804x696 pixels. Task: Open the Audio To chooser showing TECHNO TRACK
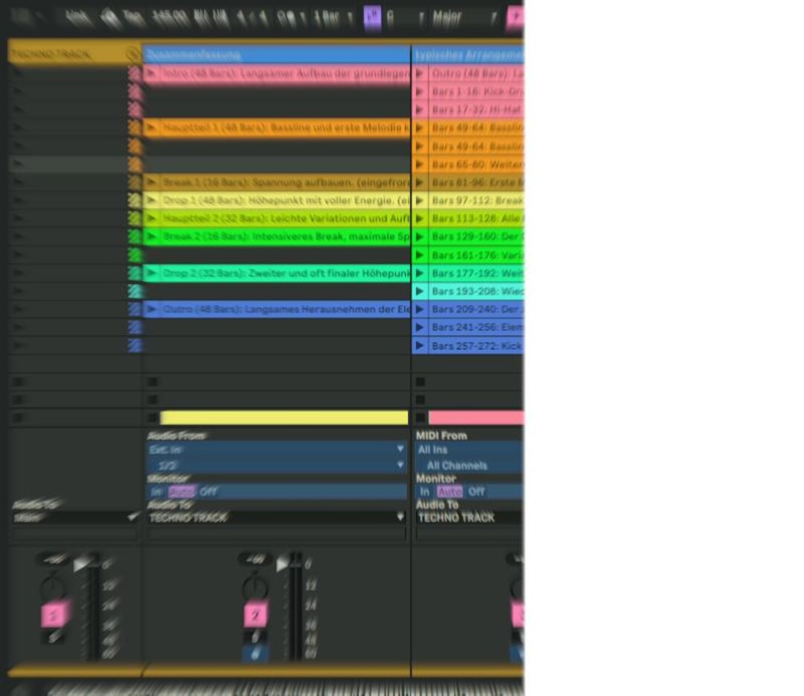(x=275, y=518)
